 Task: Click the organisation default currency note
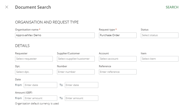click(x=37, y=104)
